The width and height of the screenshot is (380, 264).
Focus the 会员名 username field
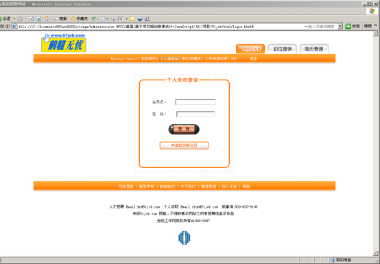point(195,102)
